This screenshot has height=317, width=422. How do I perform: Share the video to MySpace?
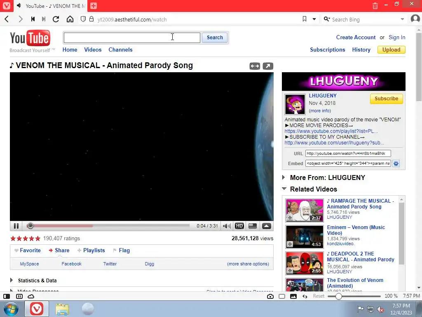29,264
